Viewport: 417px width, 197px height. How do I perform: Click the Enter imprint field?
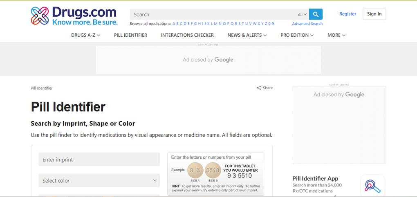click(x=99, y=159)
